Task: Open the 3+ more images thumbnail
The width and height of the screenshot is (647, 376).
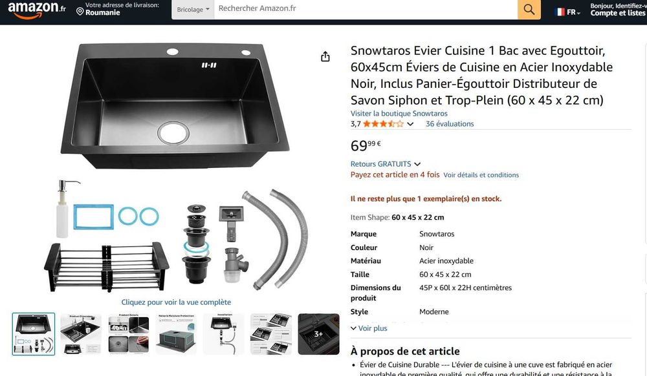Action: click(318, 334)
